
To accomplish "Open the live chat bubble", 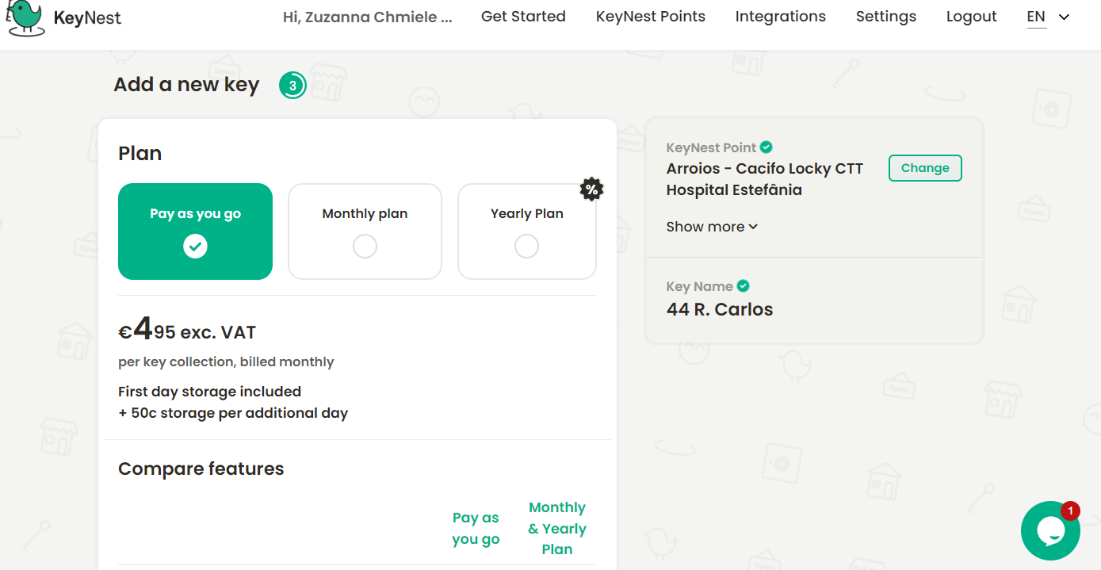I will click(1050, 530).
